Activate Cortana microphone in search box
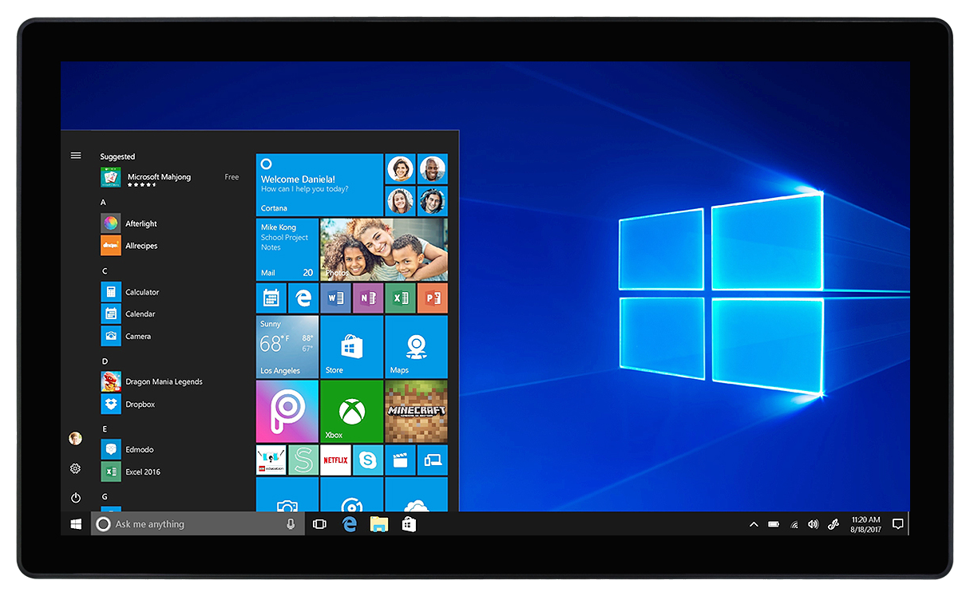970x596 pixels. [x=291, y=524]
